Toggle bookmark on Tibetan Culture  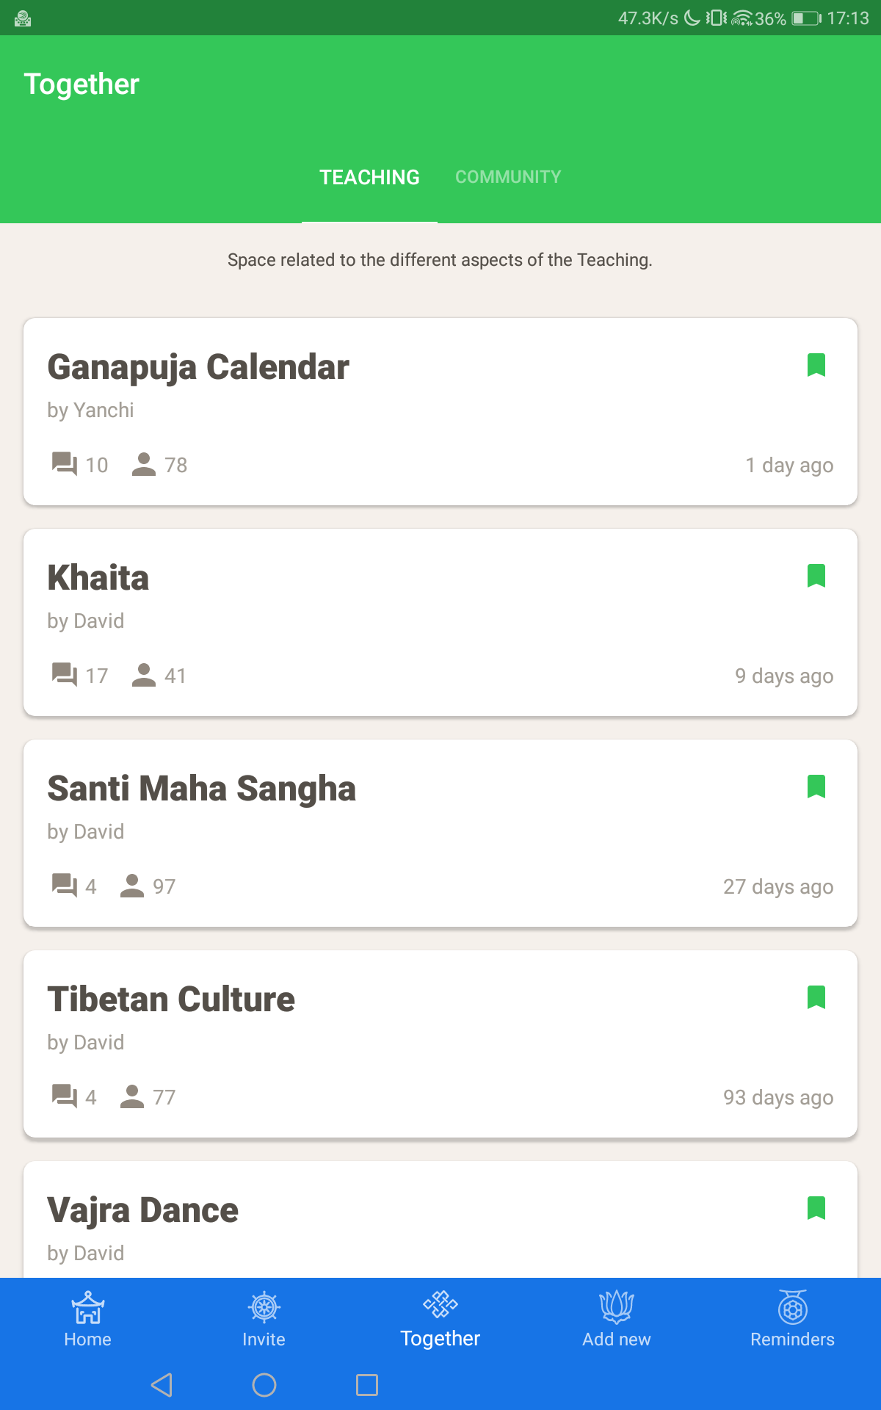[x=816, y=997]
